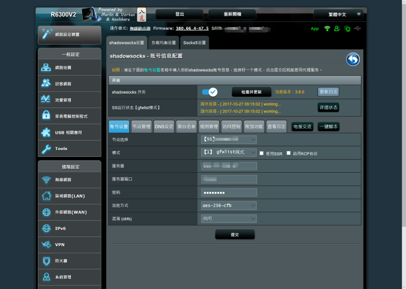Select the 规则管理 tab

coord(209,126)
